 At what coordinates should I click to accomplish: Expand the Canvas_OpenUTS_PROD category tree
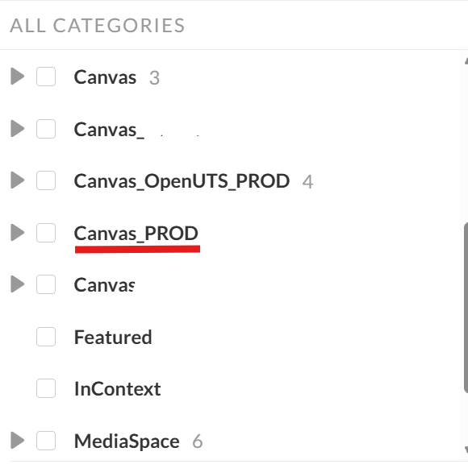(x=17, y=180)
